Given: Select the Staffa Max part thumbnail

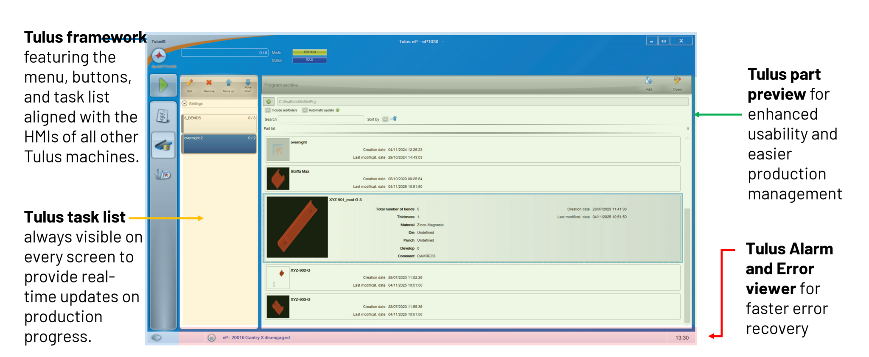Looking at the screenshot, I should click(x=278, y=178).
